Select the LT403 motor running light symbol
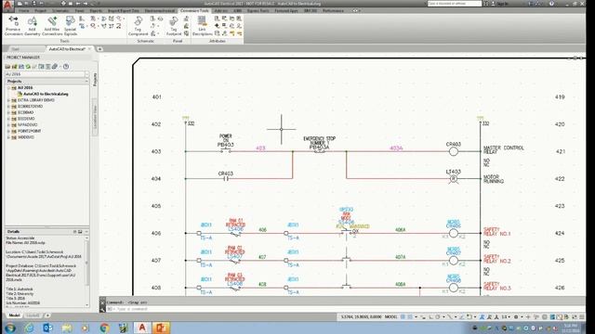 (454, 179)
